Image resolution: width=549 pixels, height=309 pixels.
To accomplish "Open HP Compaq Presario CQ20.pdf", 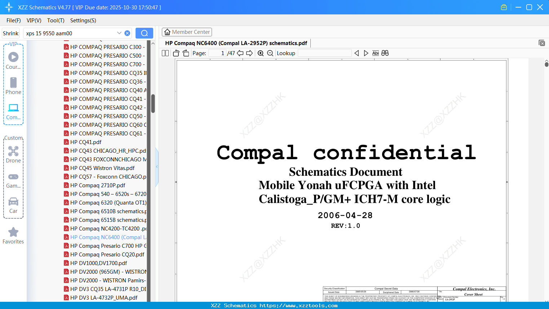I will [104, 254].
